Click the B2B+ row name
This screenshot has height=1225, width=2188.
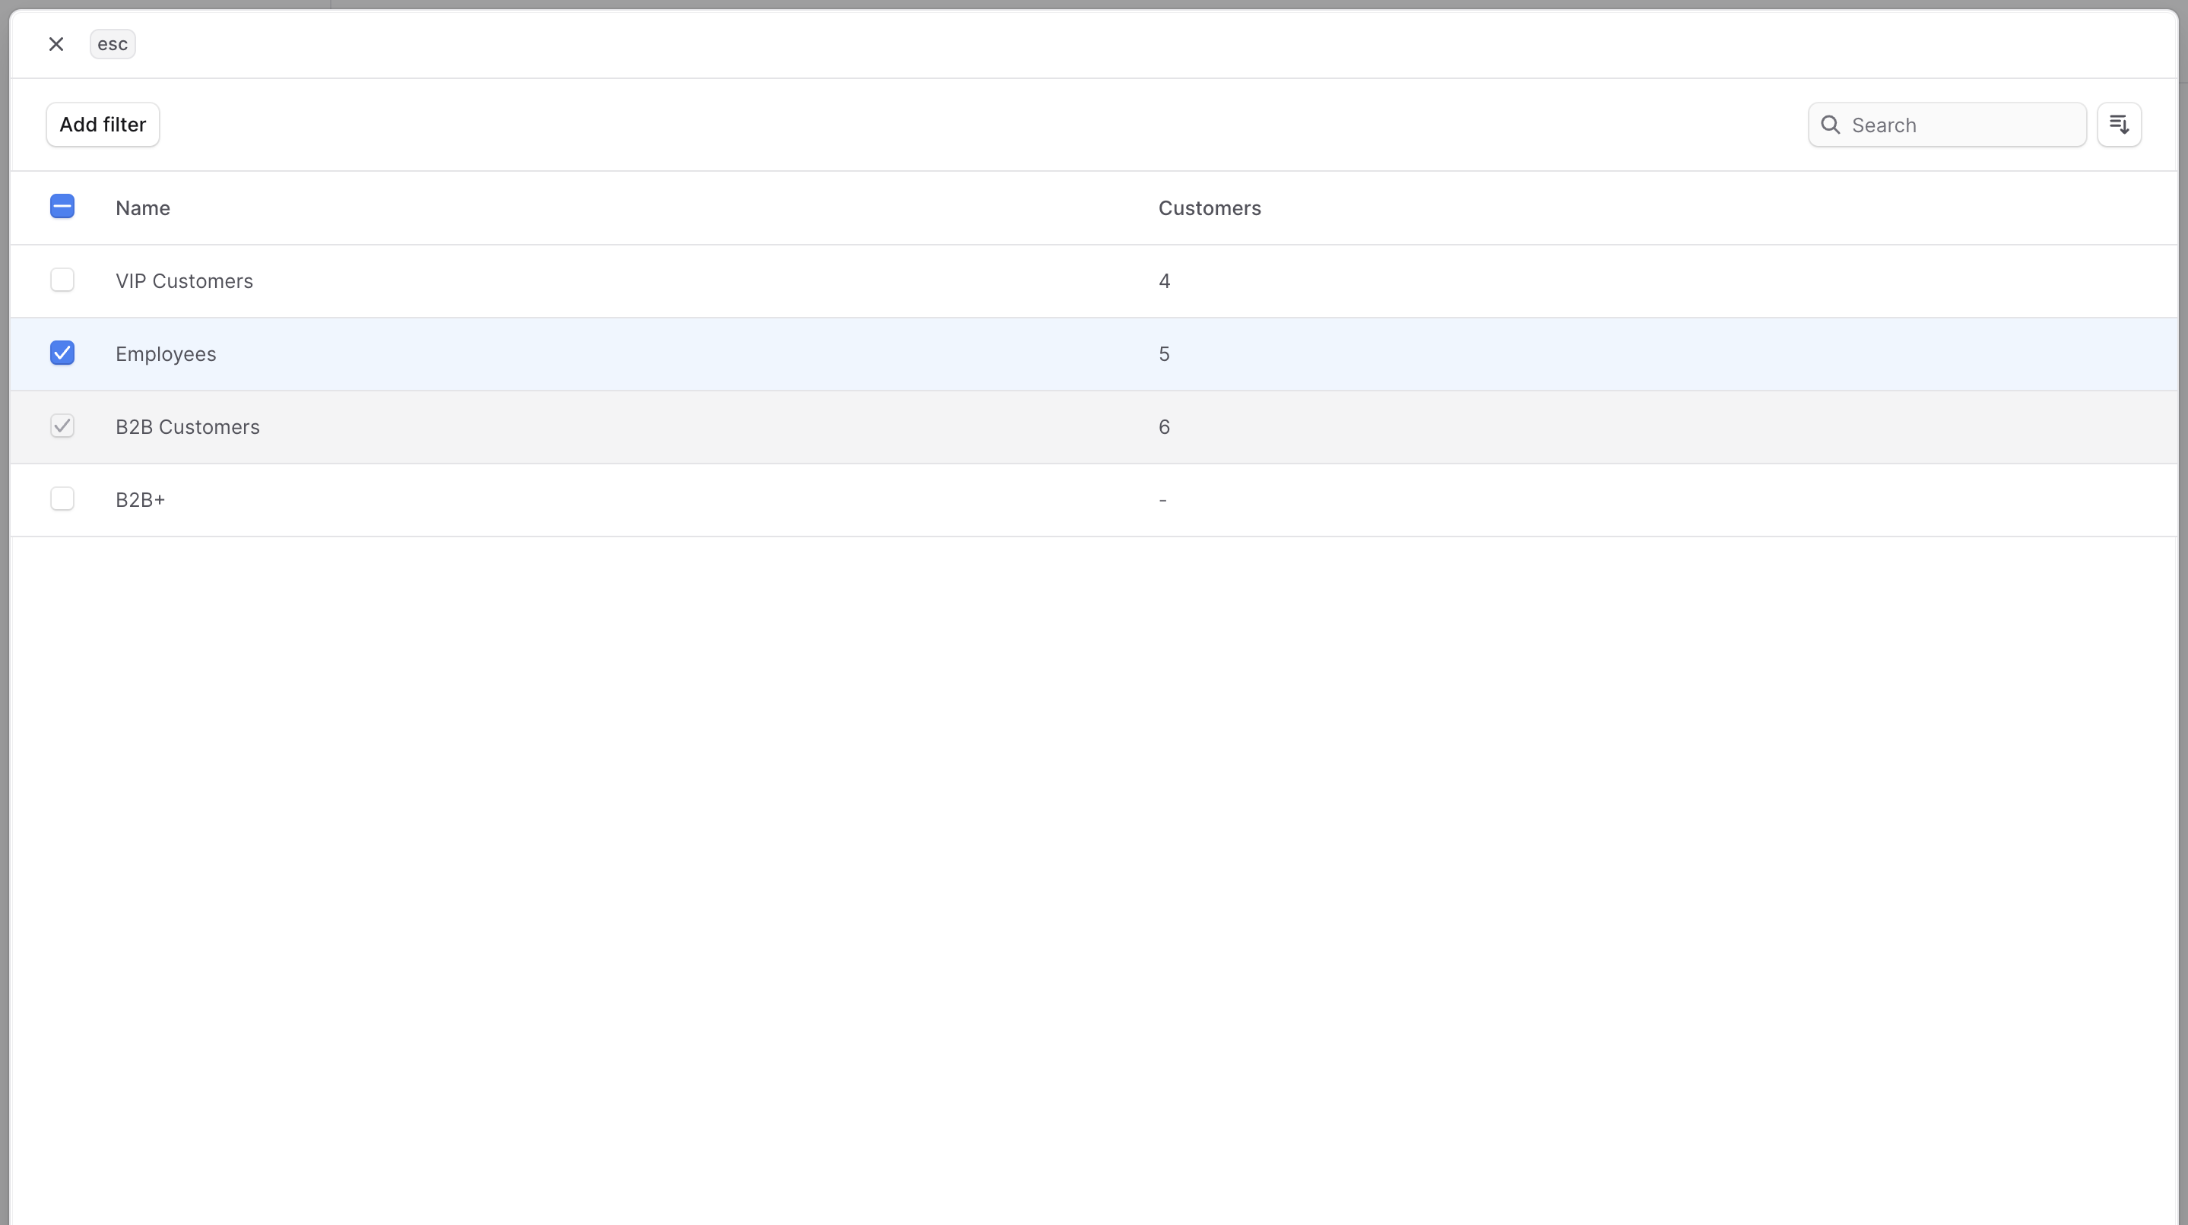pos(140,500)
